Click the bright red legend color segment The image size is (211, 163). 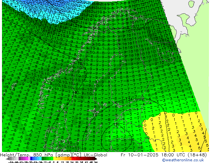tap(73, 159)
